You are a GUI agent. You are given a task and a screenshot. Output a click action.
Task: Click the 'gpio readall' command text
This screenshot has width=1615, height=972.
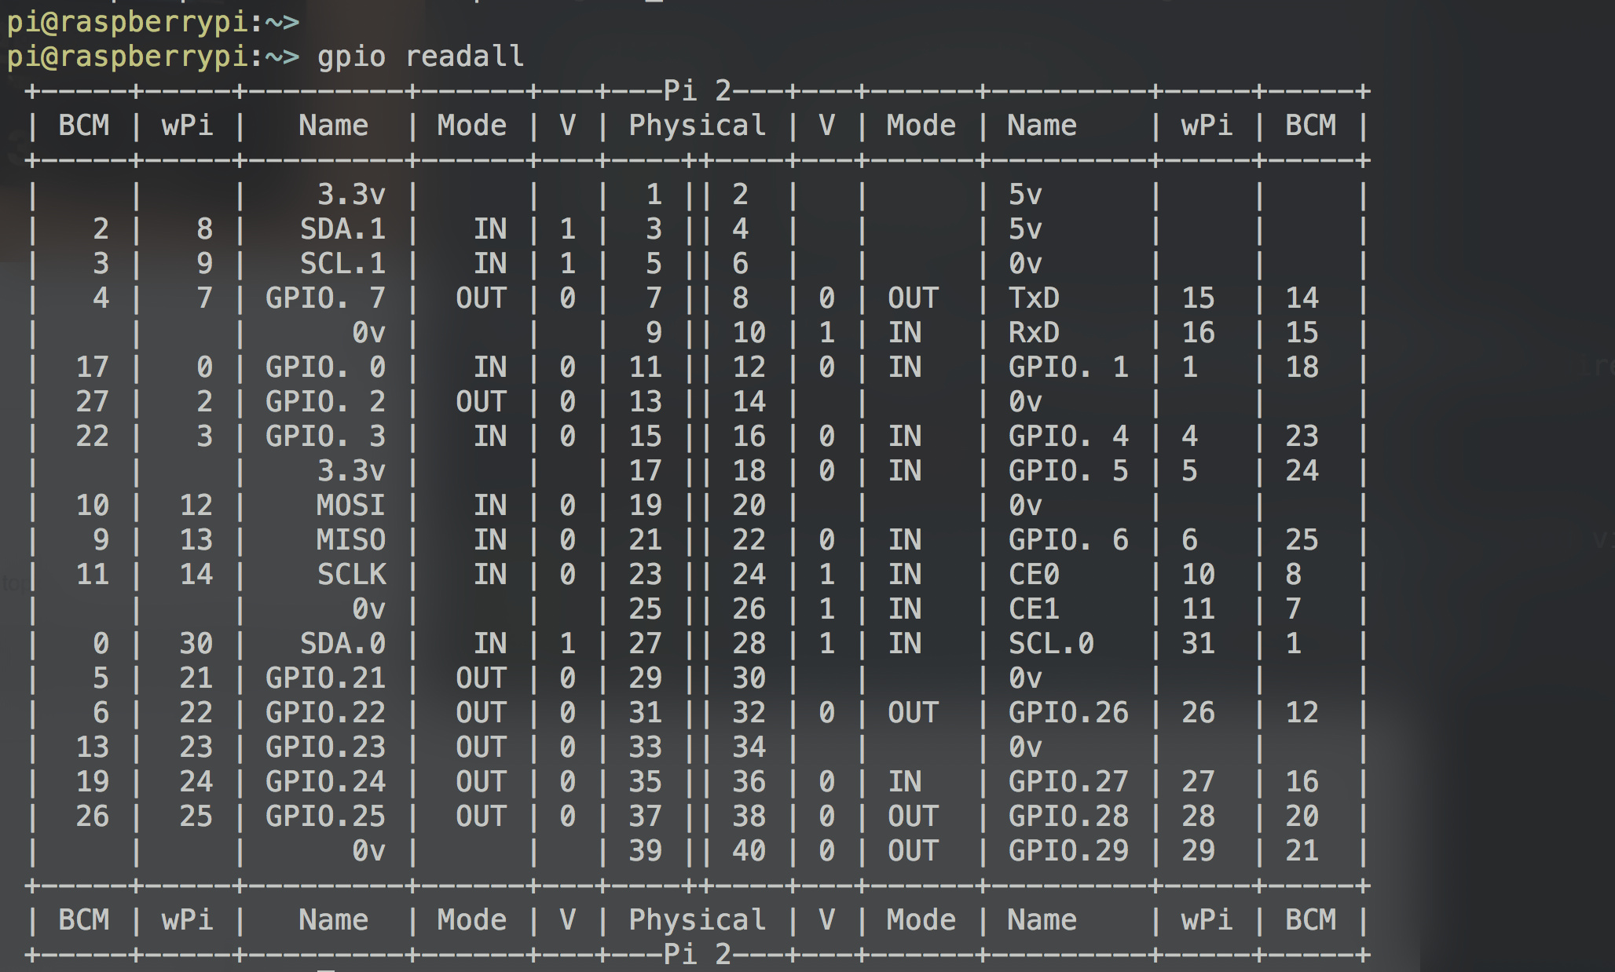click(420, 57)
